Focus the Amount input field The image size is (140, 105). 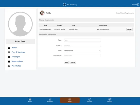click(x=82, y=45)
